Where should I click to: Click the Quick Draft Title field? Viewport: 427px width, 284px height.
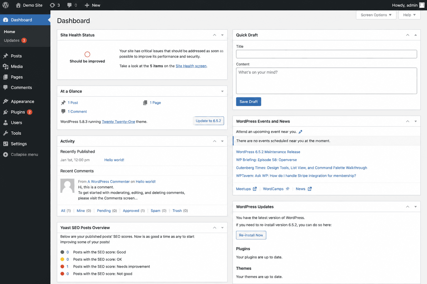pos(326,54)
